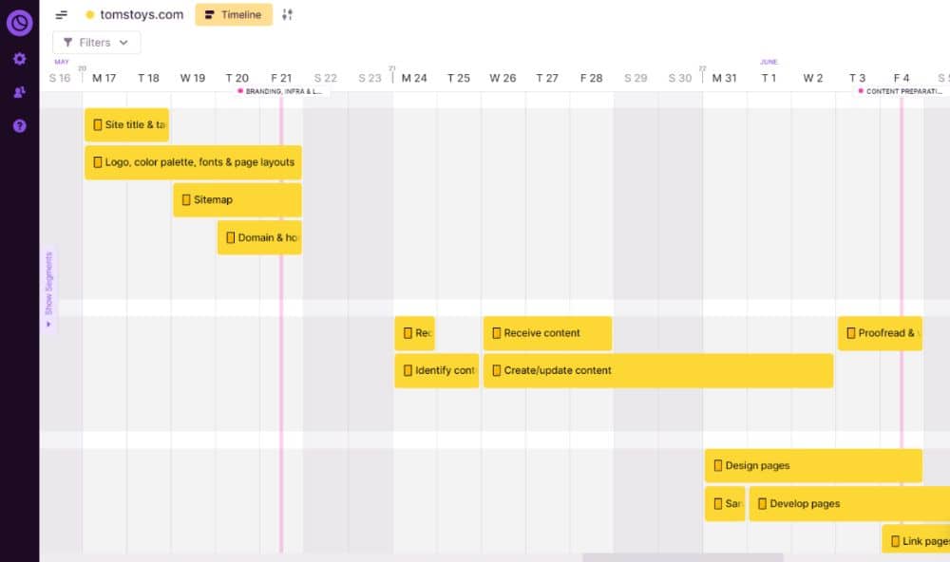Click the Content Preparation milestone dot
The height and width of the screenshot is (562, 950).
[x=863, y=91]
